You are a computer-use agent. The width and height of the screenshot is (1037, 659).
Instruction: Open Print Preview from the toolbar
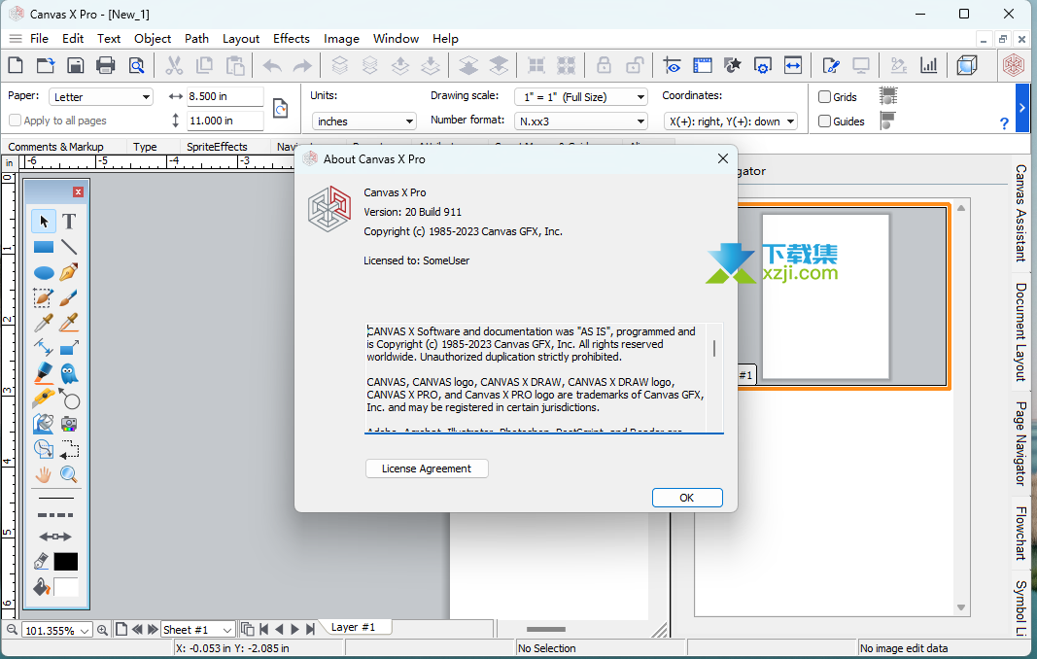(x=136, y=65)
